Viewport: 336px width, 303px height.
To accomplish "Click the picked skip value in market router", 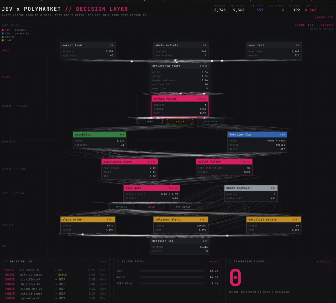I will 203,109.
